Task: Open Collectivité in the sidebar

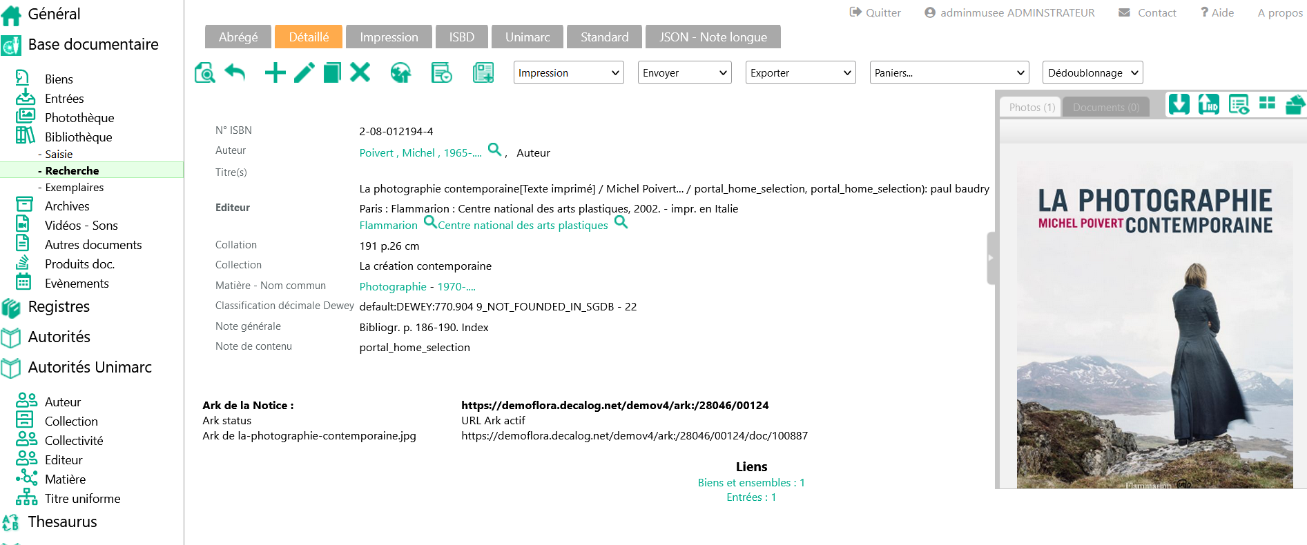Action: (x=74, y=440)
